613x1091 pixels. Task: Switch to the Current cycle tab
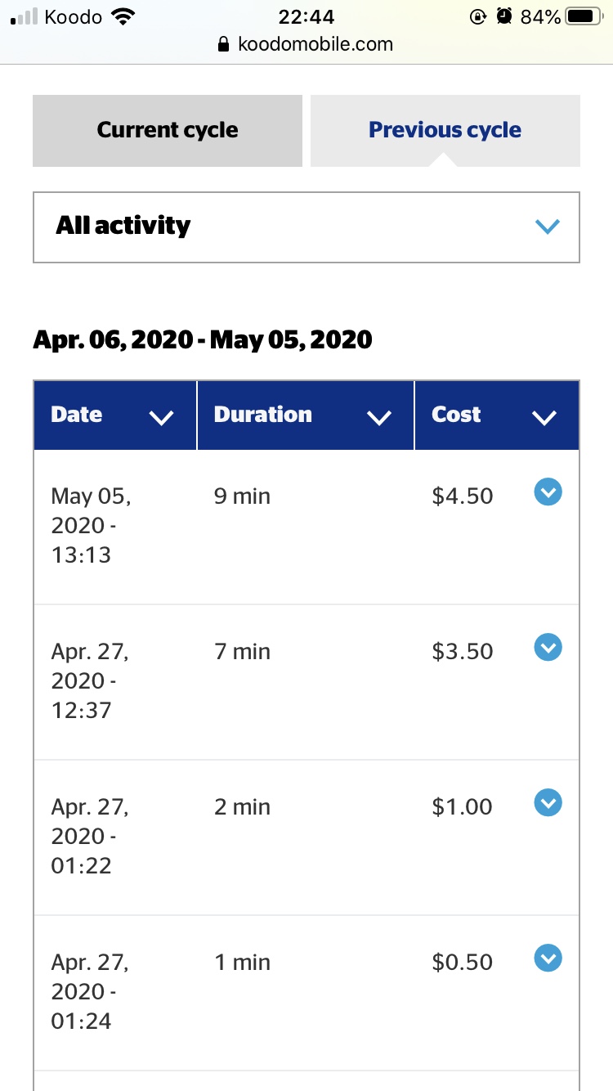tap(168, 131)
